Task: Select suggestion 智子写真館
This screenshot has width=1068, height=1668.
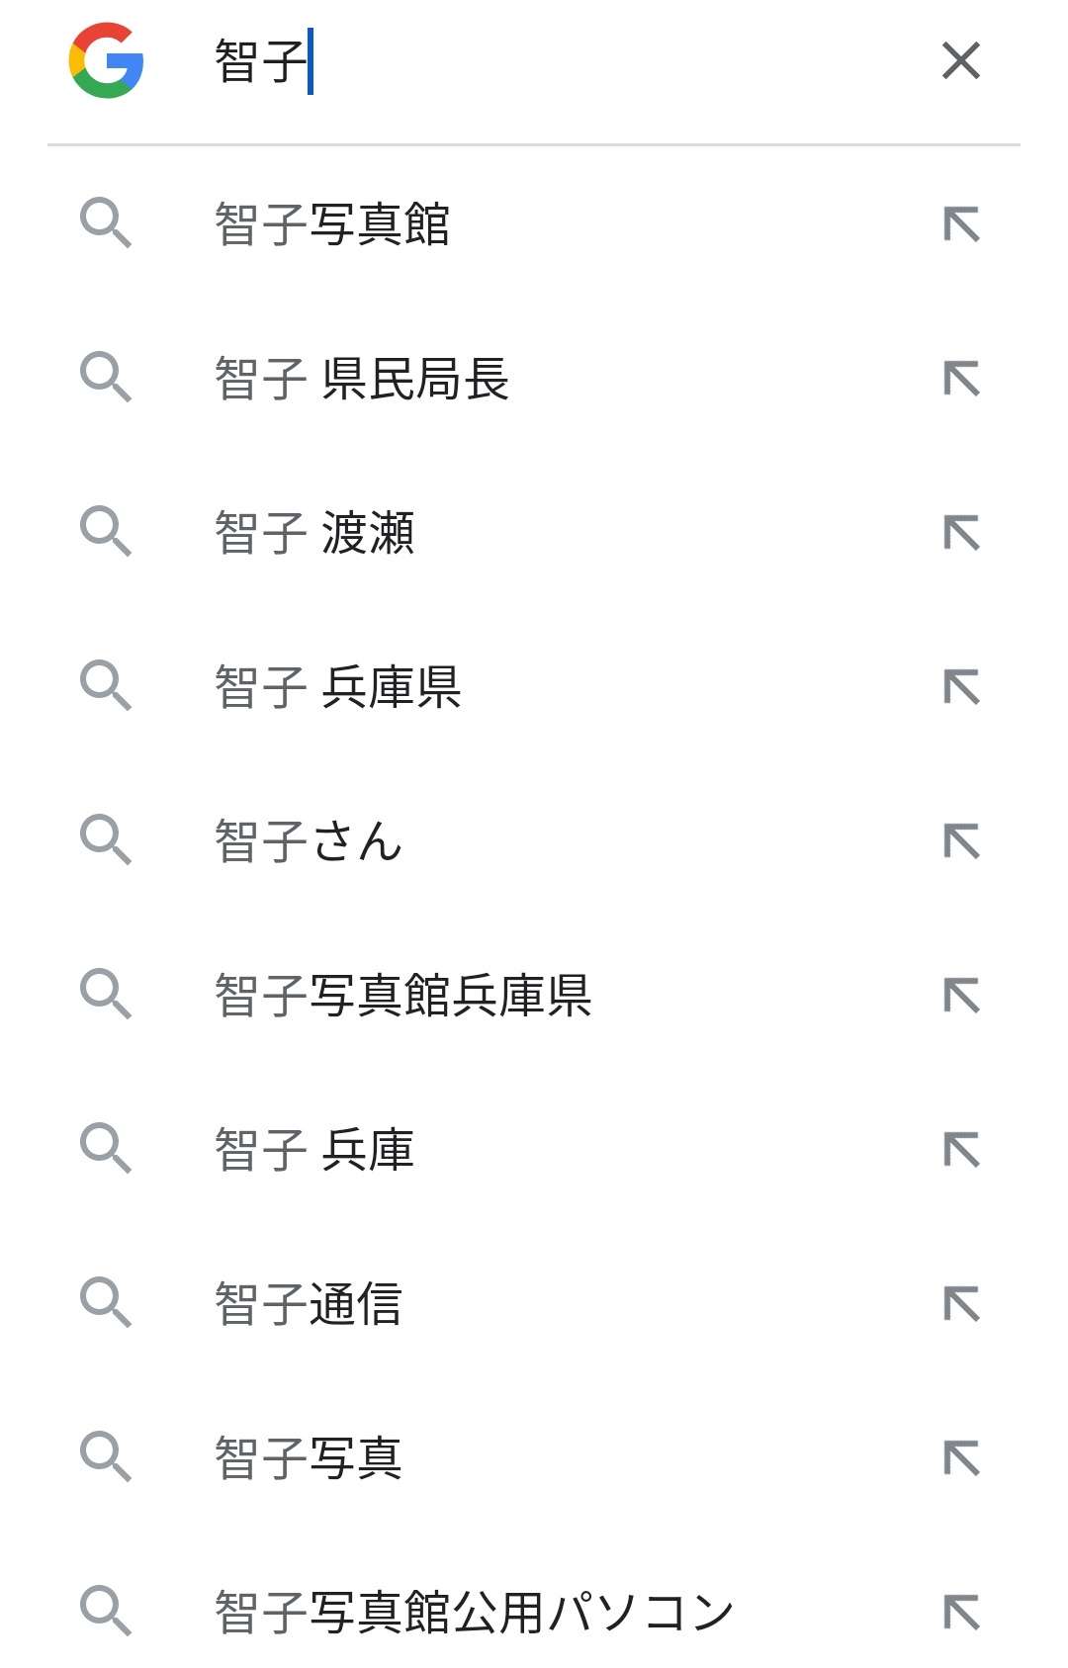Action: (x=332, y=224)
